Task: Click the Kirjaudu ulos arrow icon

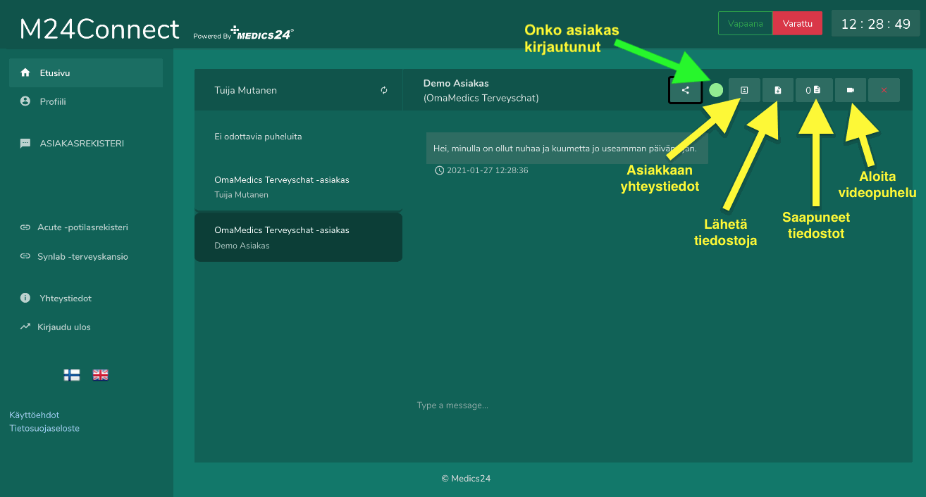Action: (x=25, y=327)
